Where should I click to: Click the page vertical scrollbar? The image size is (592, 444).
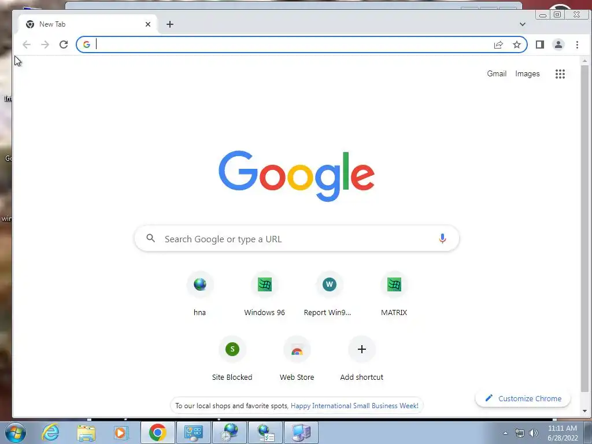coord(585,229)
